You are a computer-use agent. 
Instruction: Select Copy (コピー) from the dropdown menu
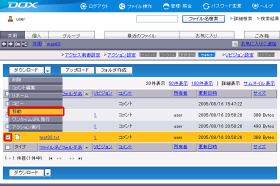coord(35,103)
